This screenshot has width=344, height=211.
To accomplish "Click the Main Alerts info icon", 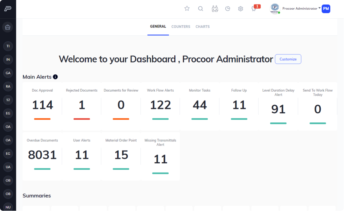I will 55,77.
